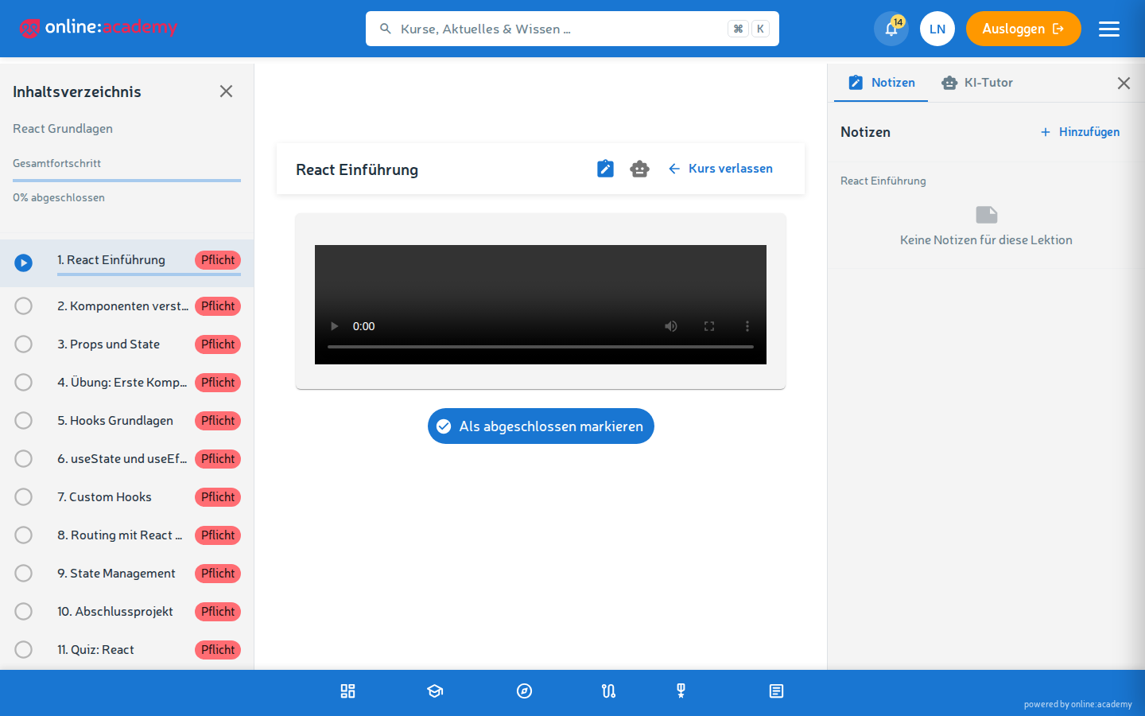The width and height of the screenshot is (1145, 716).
Task: Click the search field Kurse, Aktuelles & Wissen
Action: (x=572, y=29)
